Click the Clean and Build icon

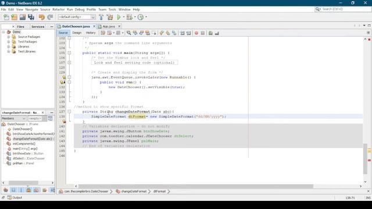[110, 17]
